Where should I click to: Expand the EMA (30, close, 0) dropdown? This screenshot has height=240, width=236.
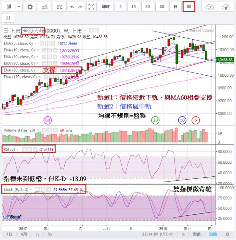(37, 64)
